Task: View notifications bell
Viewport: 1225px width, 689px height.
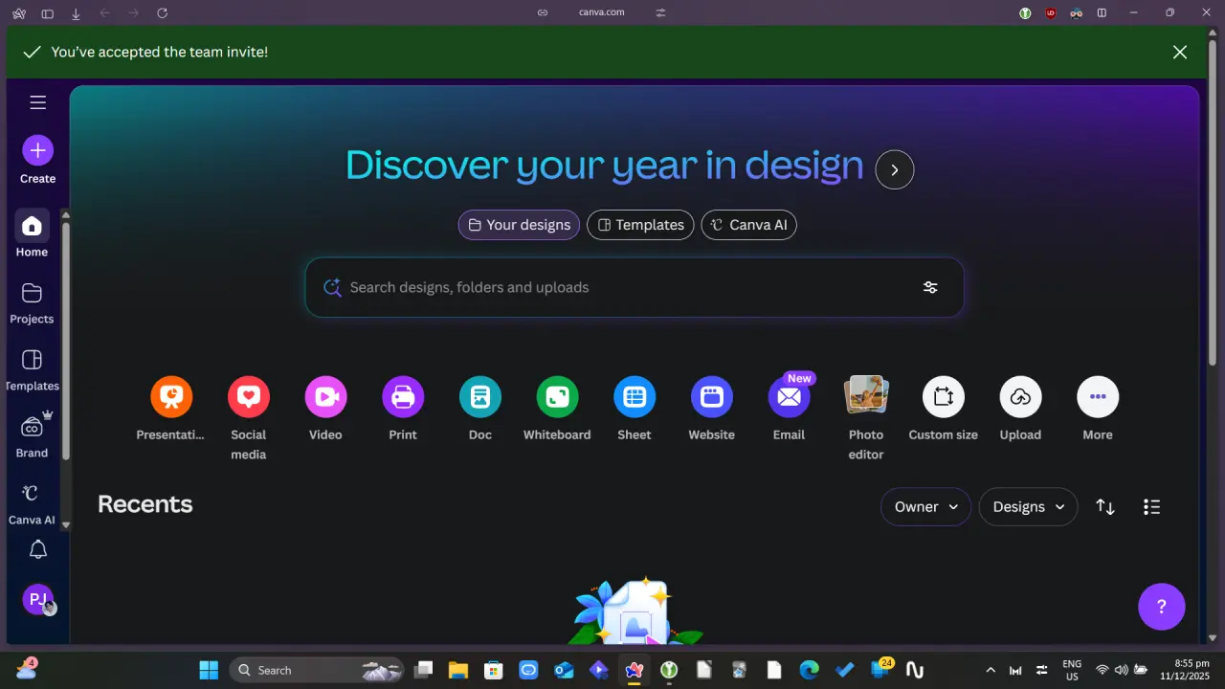Action: [38, 549]
